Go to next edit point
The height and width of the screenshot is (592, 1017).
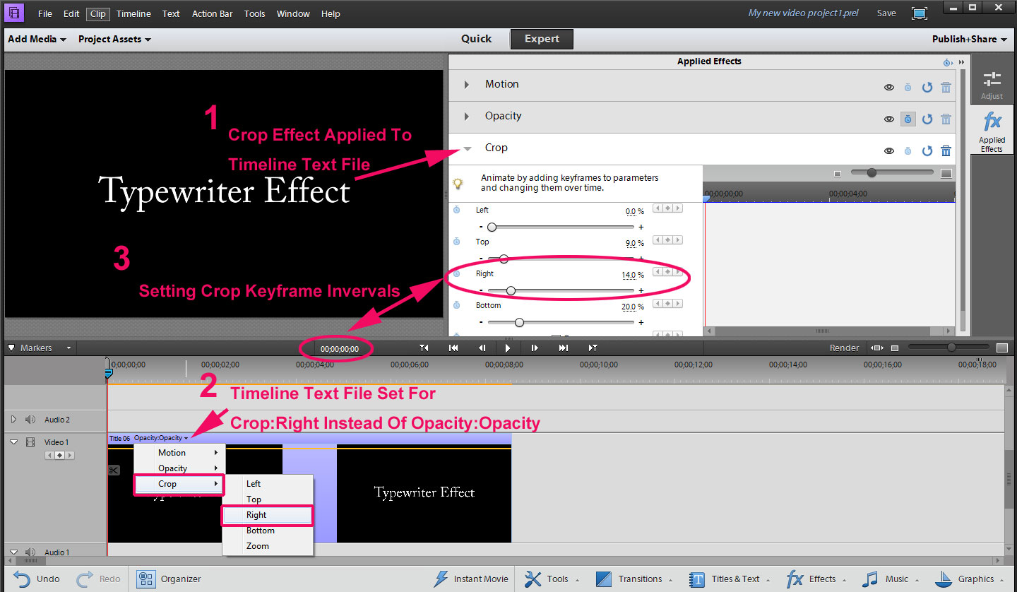click(x=563, y=348)
